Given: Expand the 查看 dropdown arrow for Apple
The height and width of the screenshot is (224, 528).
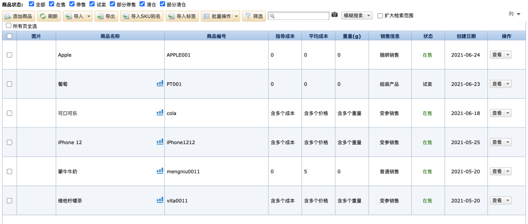Looking at the screenshot, I should pos(507,55).
